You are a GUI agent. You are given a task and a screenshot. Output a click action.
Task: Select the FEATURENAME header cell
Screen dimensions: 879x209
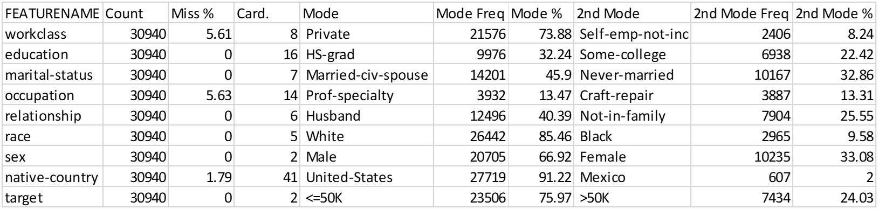52,13
